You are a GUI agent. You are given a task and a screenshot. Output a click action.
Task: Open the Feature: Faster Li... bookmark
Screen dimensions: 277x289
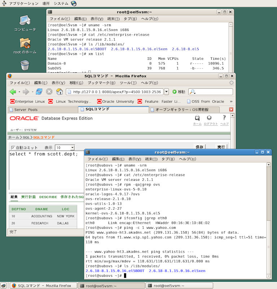click(159, 101)
